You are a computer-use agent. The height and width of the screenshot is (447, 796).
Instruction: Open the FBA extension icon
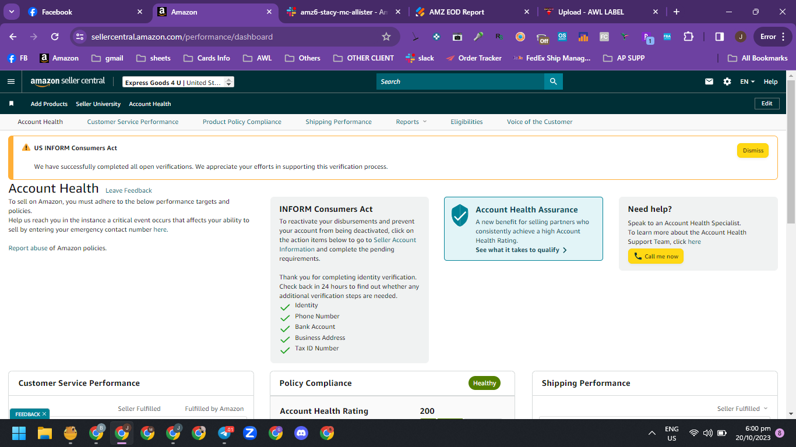click(667, 37)
